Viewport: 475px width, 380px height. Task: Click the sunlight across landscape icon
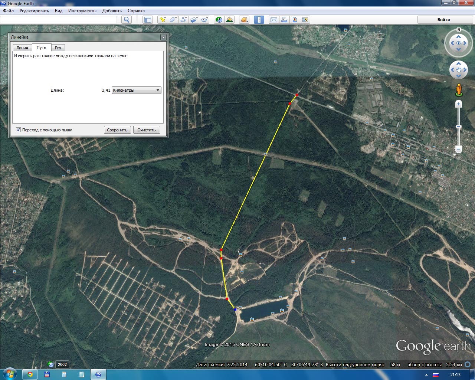229,20
